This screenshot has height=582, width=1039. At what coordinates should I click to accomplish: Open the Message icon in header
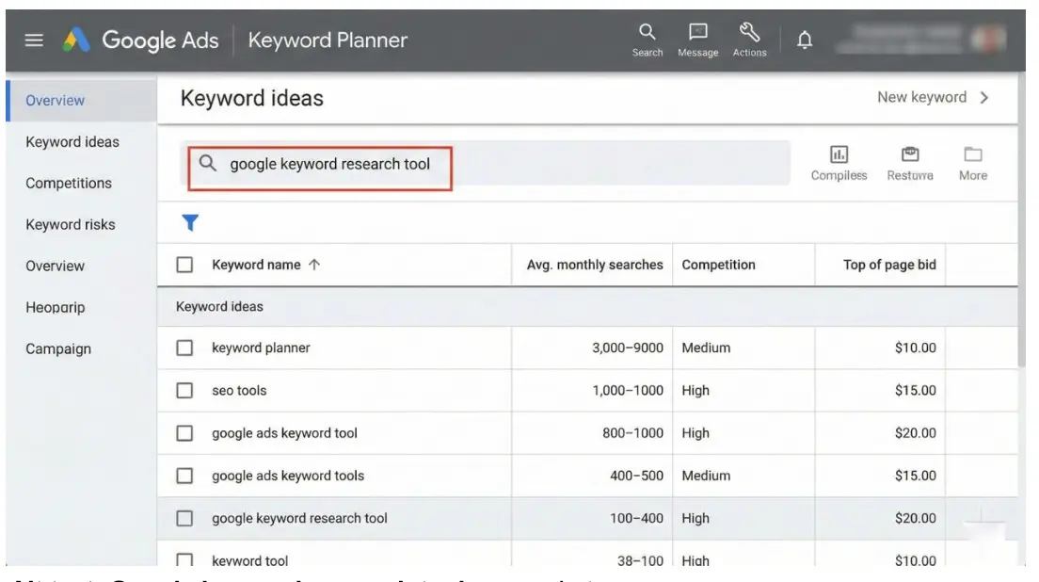697,40
